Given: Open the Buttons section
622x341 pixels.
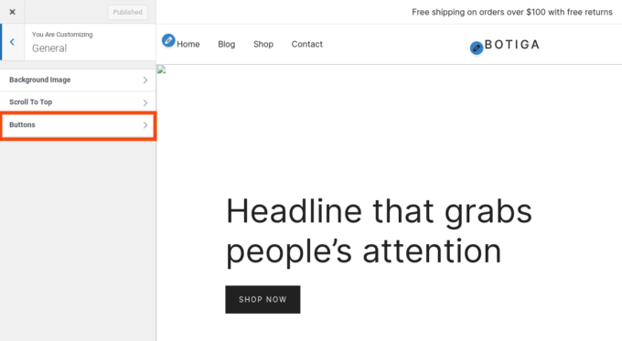Looking at the screenshot, I should pyautogui.click(x=78, y=125).
